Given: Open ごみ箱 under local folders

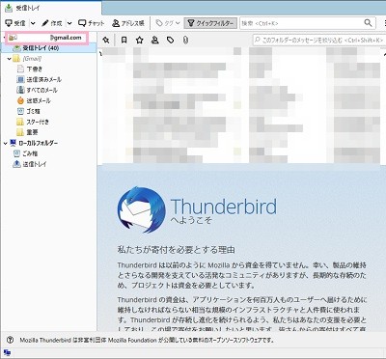Looking at the screenshot, I should (x=26, y=153).
